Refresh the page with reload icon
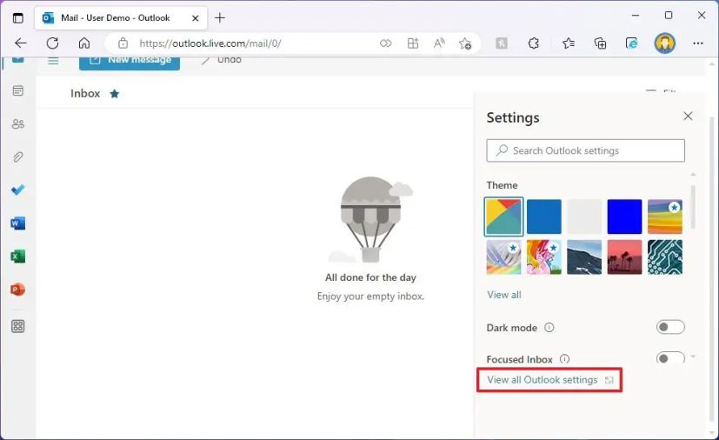 52,43
